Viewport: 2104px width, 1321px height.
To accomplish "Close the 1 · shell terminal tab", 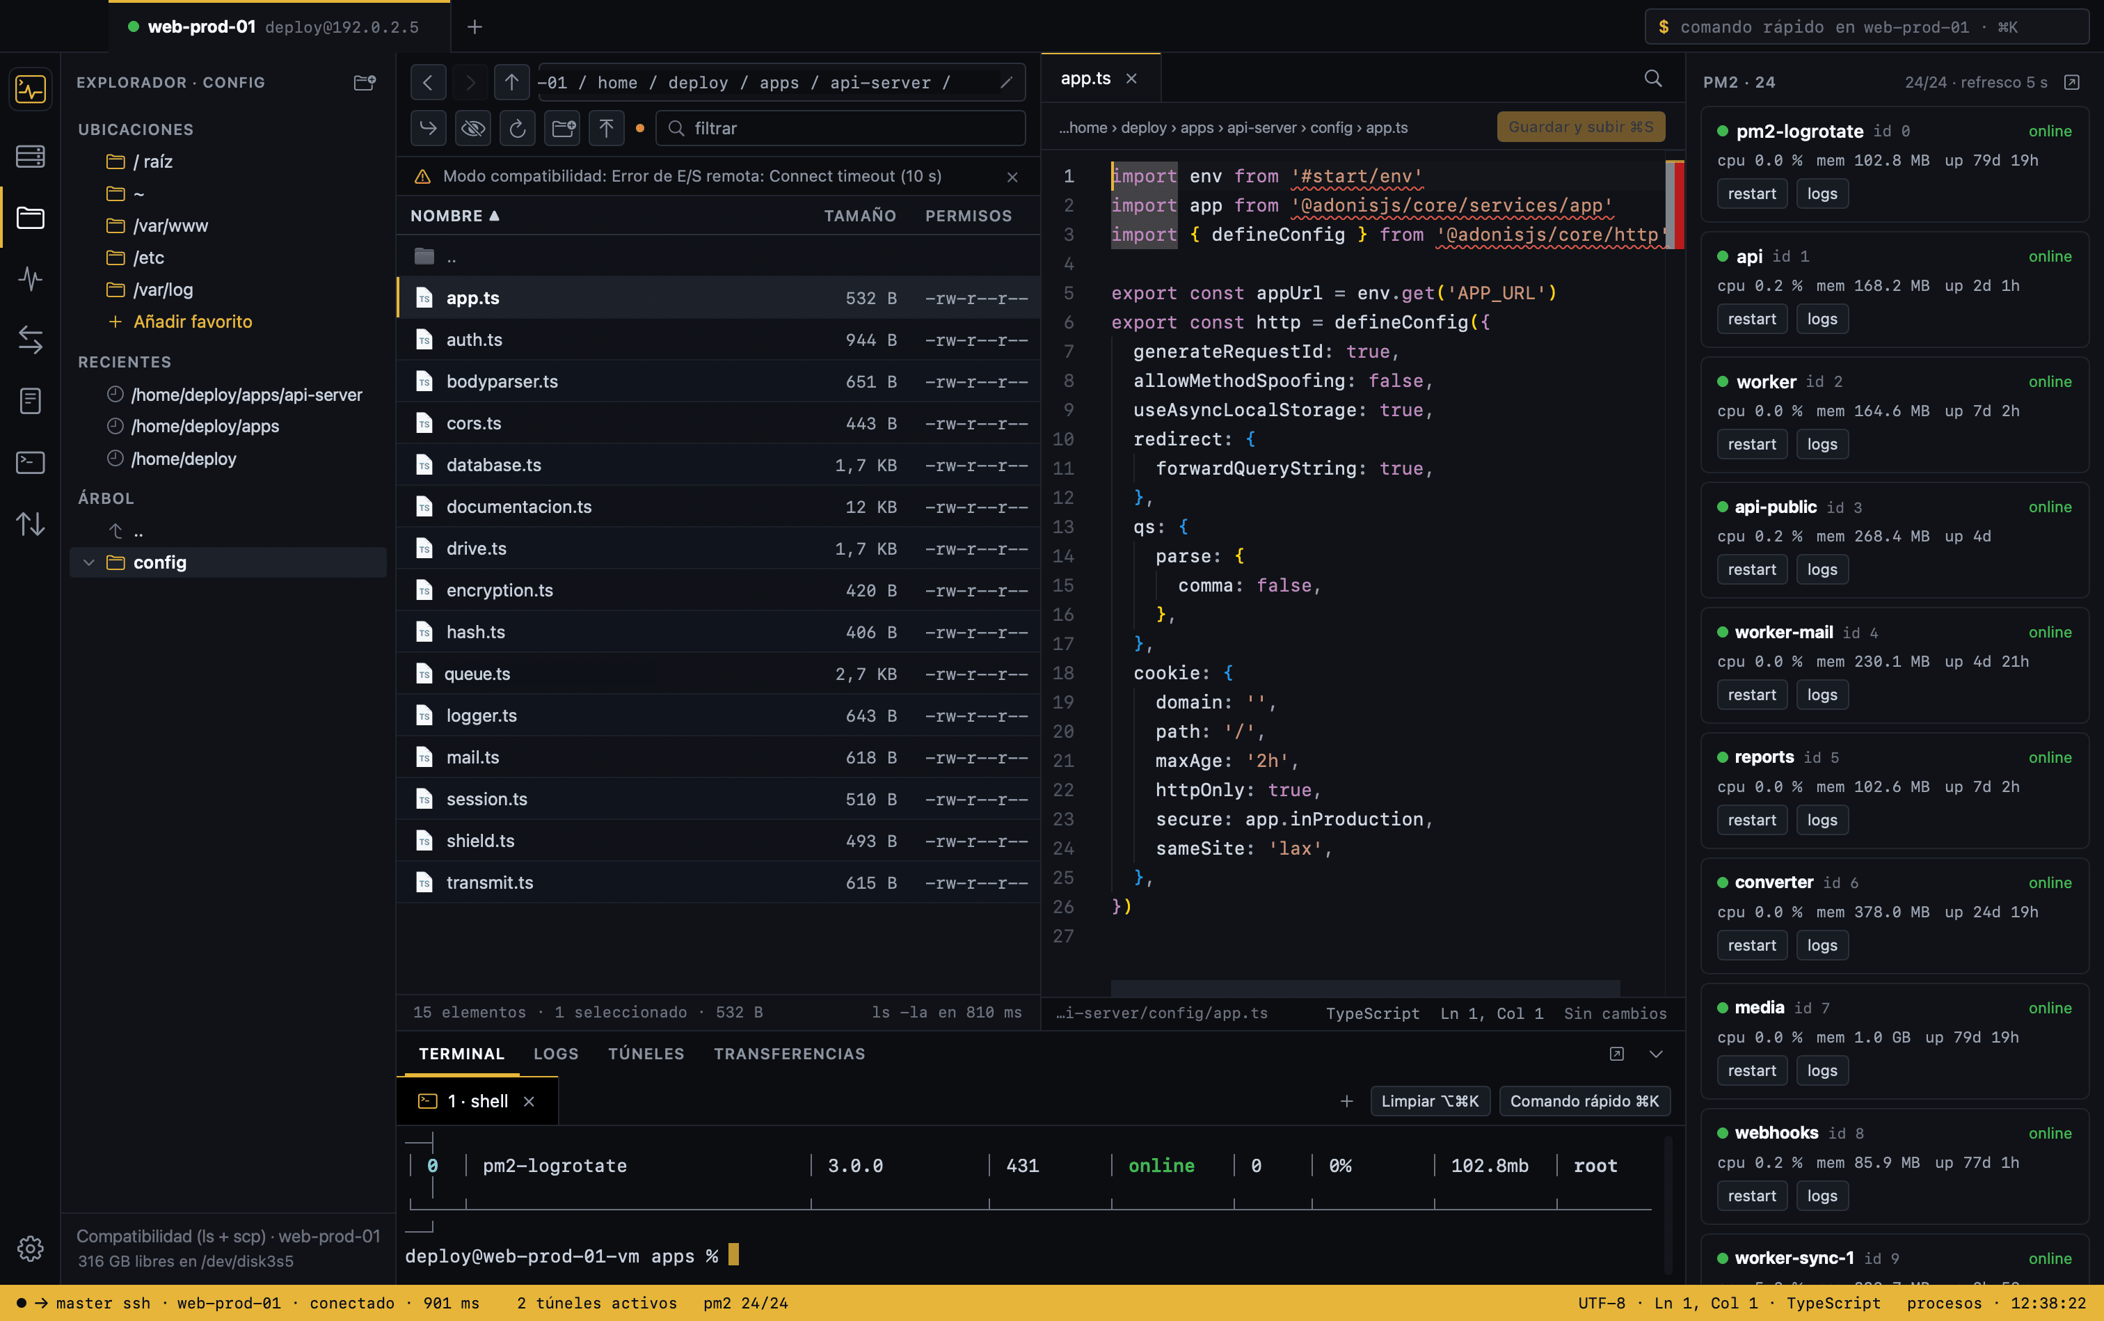I will pyautogui.click(x=528, y=1102).
